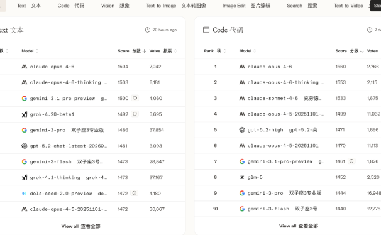Click OpenAI icon beside gpt-5.2-chat-latest
The image size is (381, 235).
25,146
